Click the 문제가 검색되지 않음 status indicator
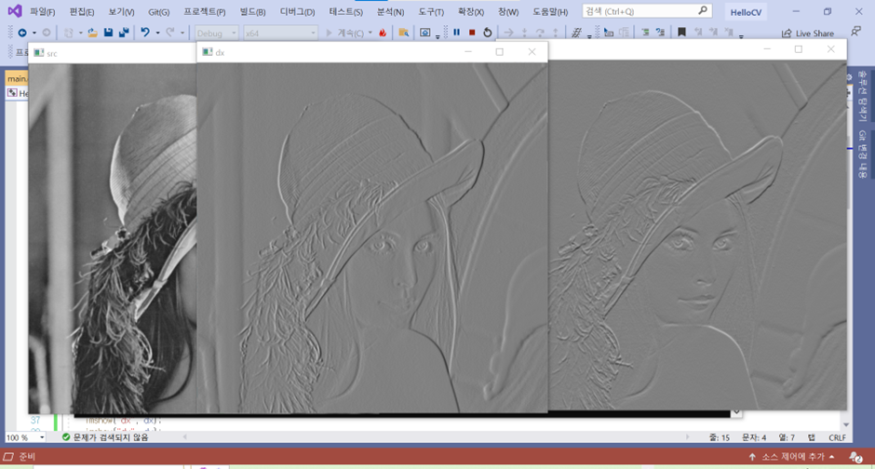875x469 pixels. tap(105, 437)
